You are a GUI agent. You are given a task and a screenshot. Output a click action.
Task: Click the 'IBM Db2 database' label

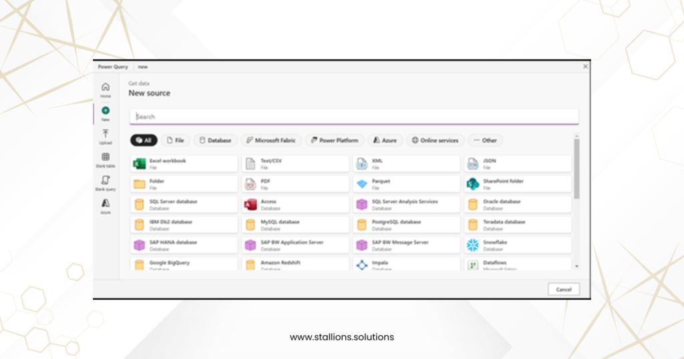click(171, 222)
